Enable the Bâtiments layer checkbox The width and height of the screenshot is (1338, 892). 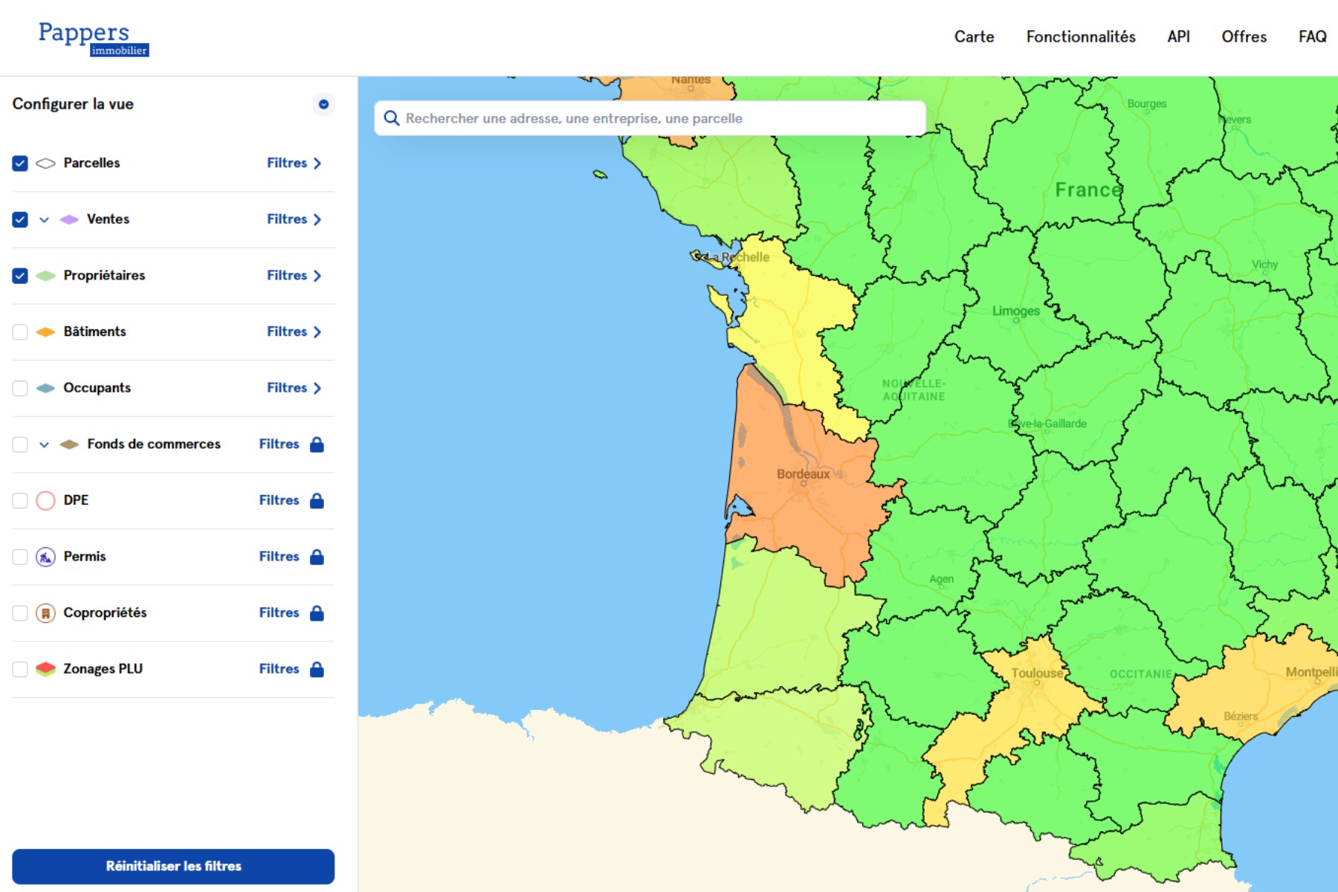tap(20, 332)
